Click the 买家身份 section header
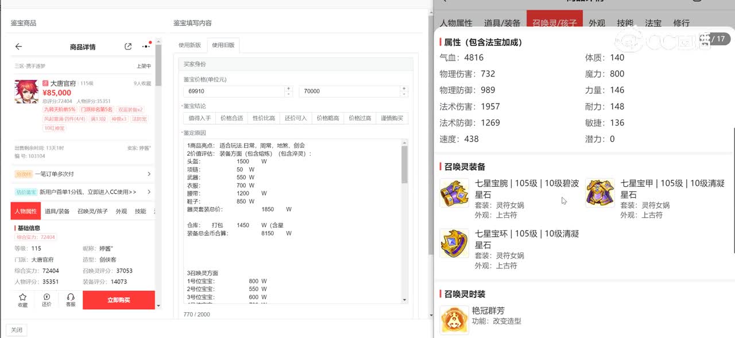Viewport: 735px width, 338px height. click(x=296, y=64)
